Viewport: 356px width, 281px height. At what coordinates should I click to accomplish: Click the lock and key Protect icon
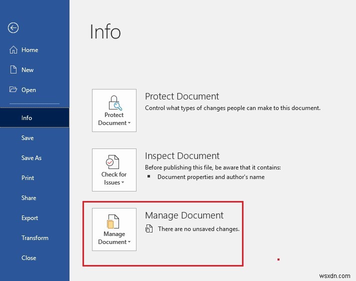[115, 103]
